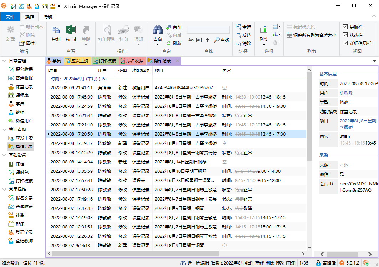Open 应发工资 in the sidebar
379x267 pixels.
(21, 138)
